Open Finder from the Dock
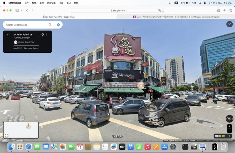 coord(12,147)
